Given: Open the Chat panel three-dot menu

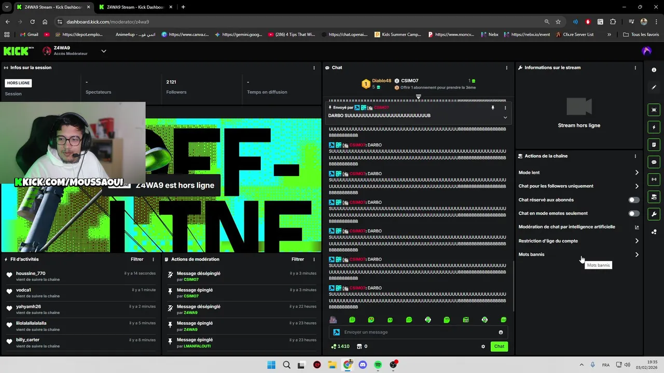Looking at the screenshot, I should coord(507,68).
